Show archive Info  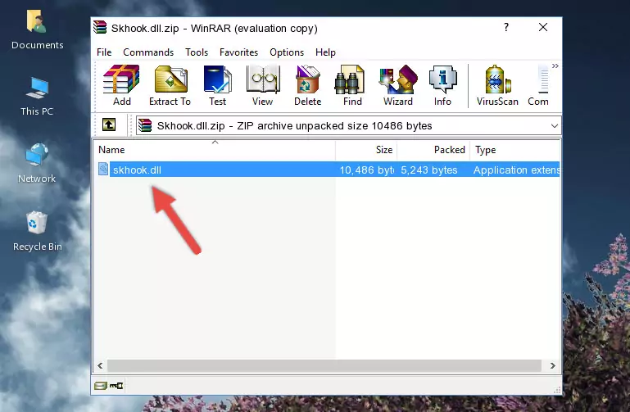(x=442, y=85)
